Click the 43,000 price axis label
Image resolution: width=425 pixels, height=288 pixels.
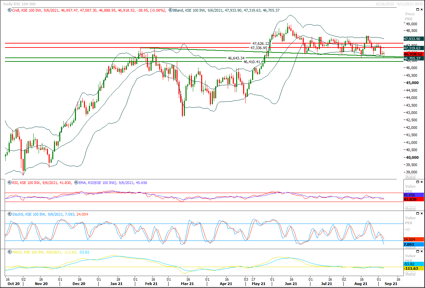click(x=411, y=113)
